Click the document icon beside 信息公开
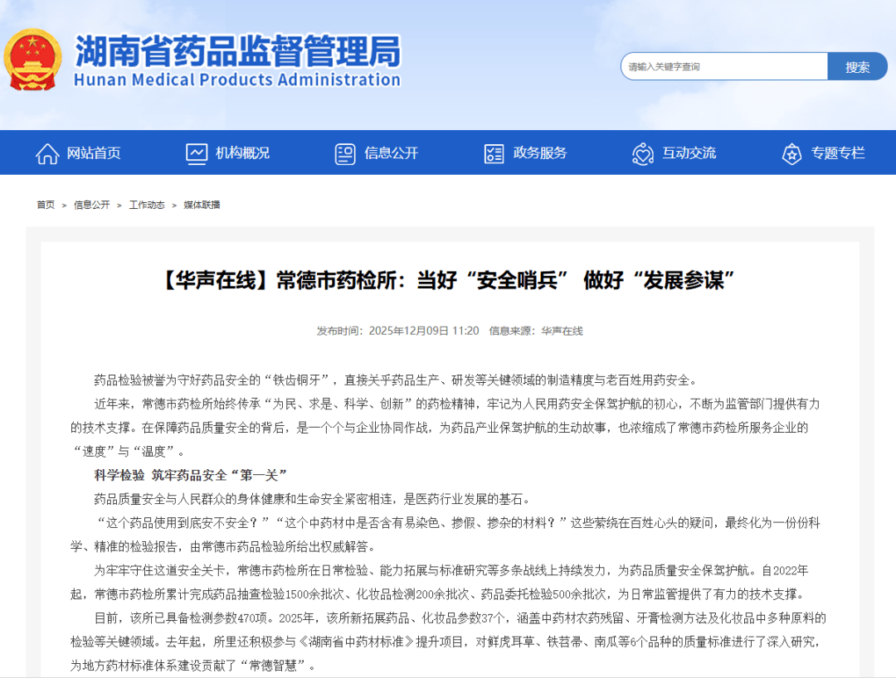This screenshot has height=678, width=896. (345, 153)
